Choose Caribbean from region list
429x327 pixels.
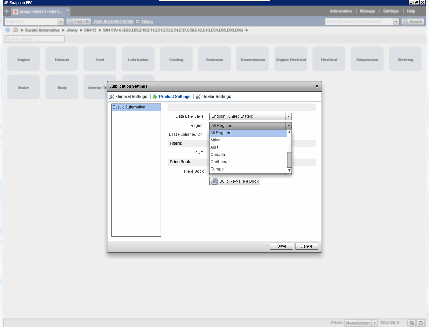point(248,162)
